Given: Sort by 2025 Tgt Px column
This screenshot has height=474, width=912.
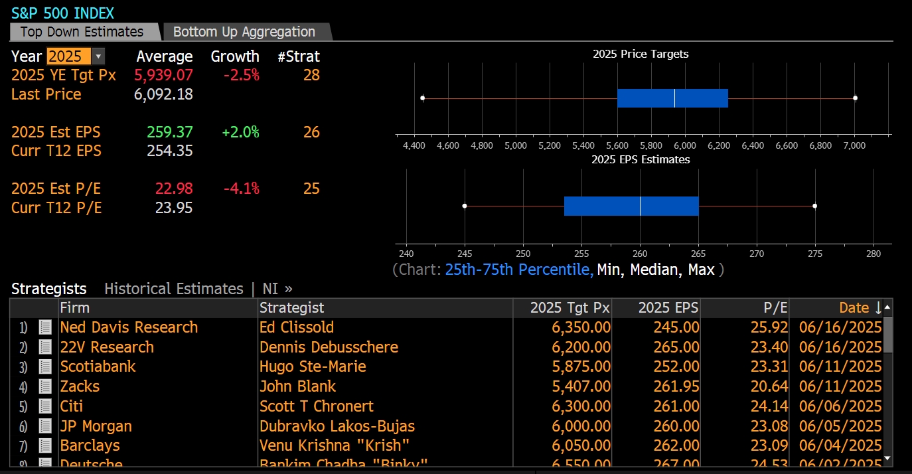Looking at the screenshot, I should 562,308.
